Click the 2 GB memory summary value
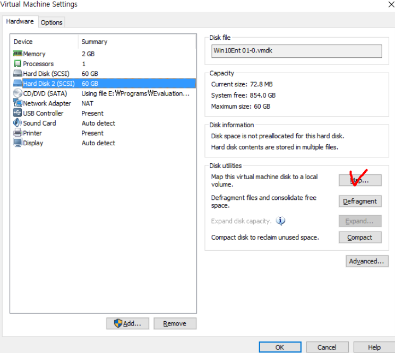 [88, 54]
